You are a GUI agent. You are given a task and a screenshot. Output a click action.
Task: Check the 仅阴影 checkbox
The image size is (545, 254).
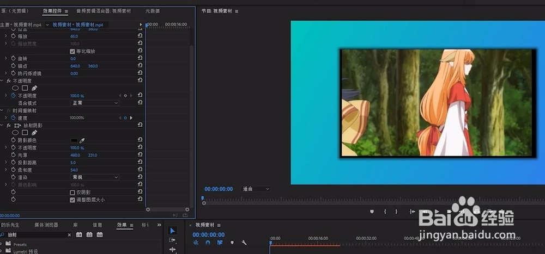pos(72,193)
